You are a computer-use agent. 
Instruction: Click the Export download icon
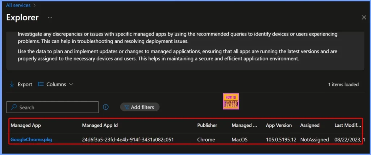12,84
